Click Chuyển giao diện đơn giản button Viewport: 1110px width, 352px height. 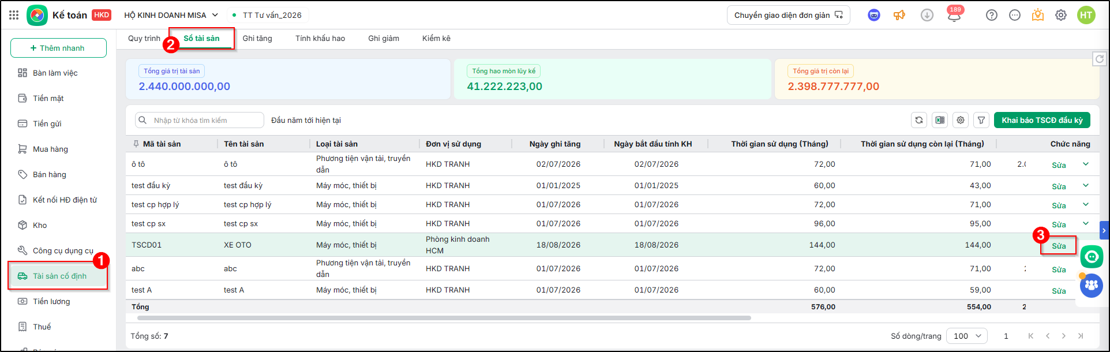(x=789, y=15)
